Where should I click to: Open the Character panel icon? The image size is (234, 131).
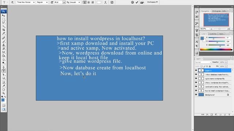[197, 42]
